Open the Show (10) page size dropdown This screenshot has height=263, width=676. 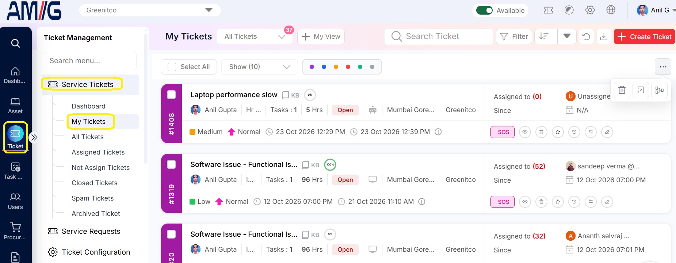point(259,67)
